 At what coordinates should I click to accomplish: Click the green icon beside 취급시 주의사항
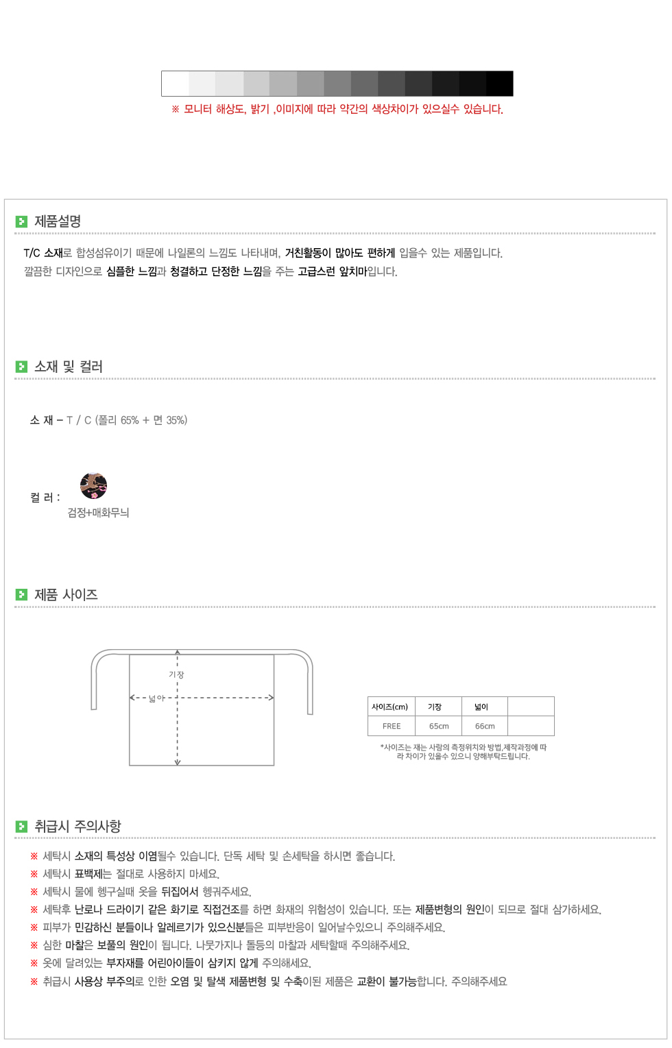pos(21,827)
